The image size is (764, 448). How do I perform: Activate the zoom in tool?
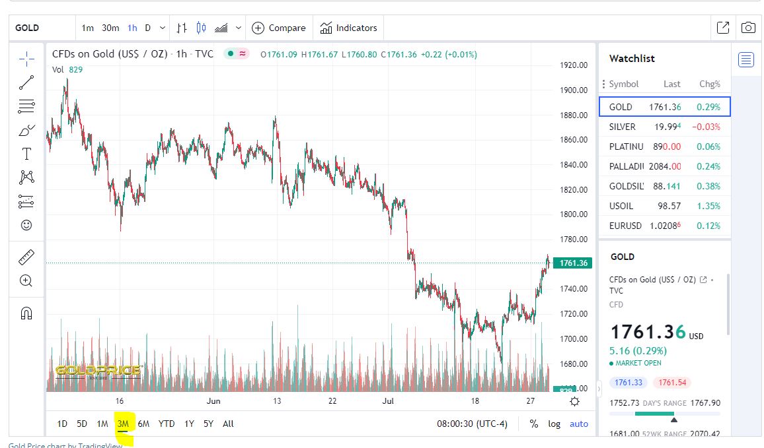tap(26, 280)
